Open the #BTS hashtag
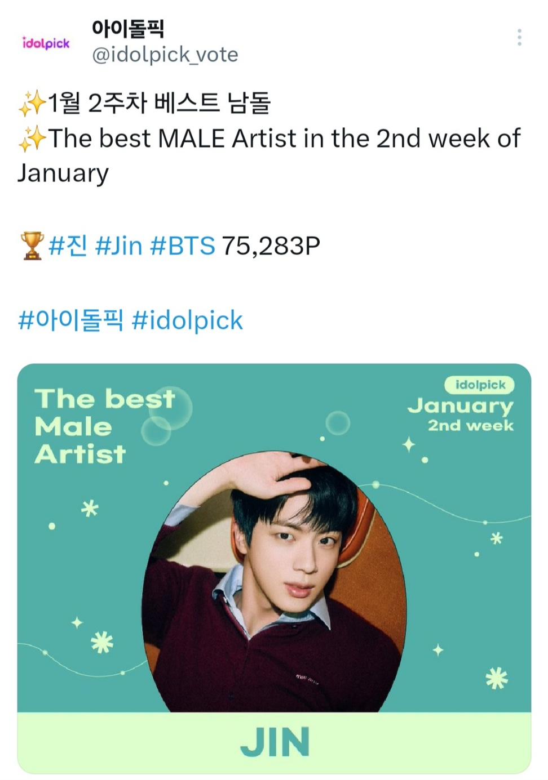This screenshot has width=548, height=780. pos(183,246)
